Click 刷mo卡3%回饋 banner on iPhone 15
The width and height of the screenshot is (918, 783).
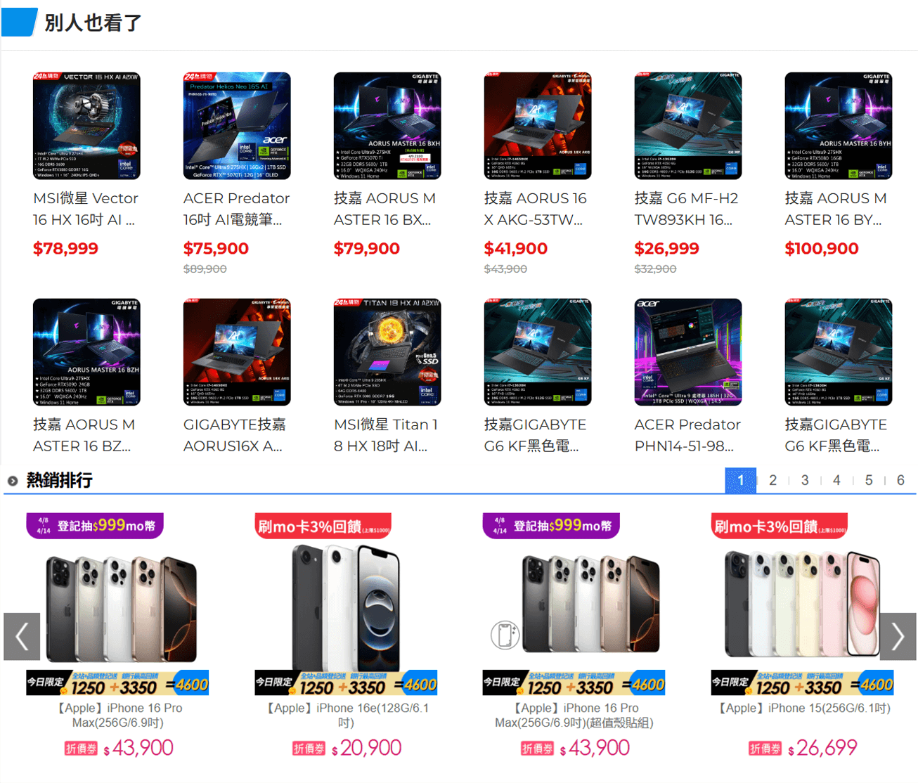[x=779, y=526]
